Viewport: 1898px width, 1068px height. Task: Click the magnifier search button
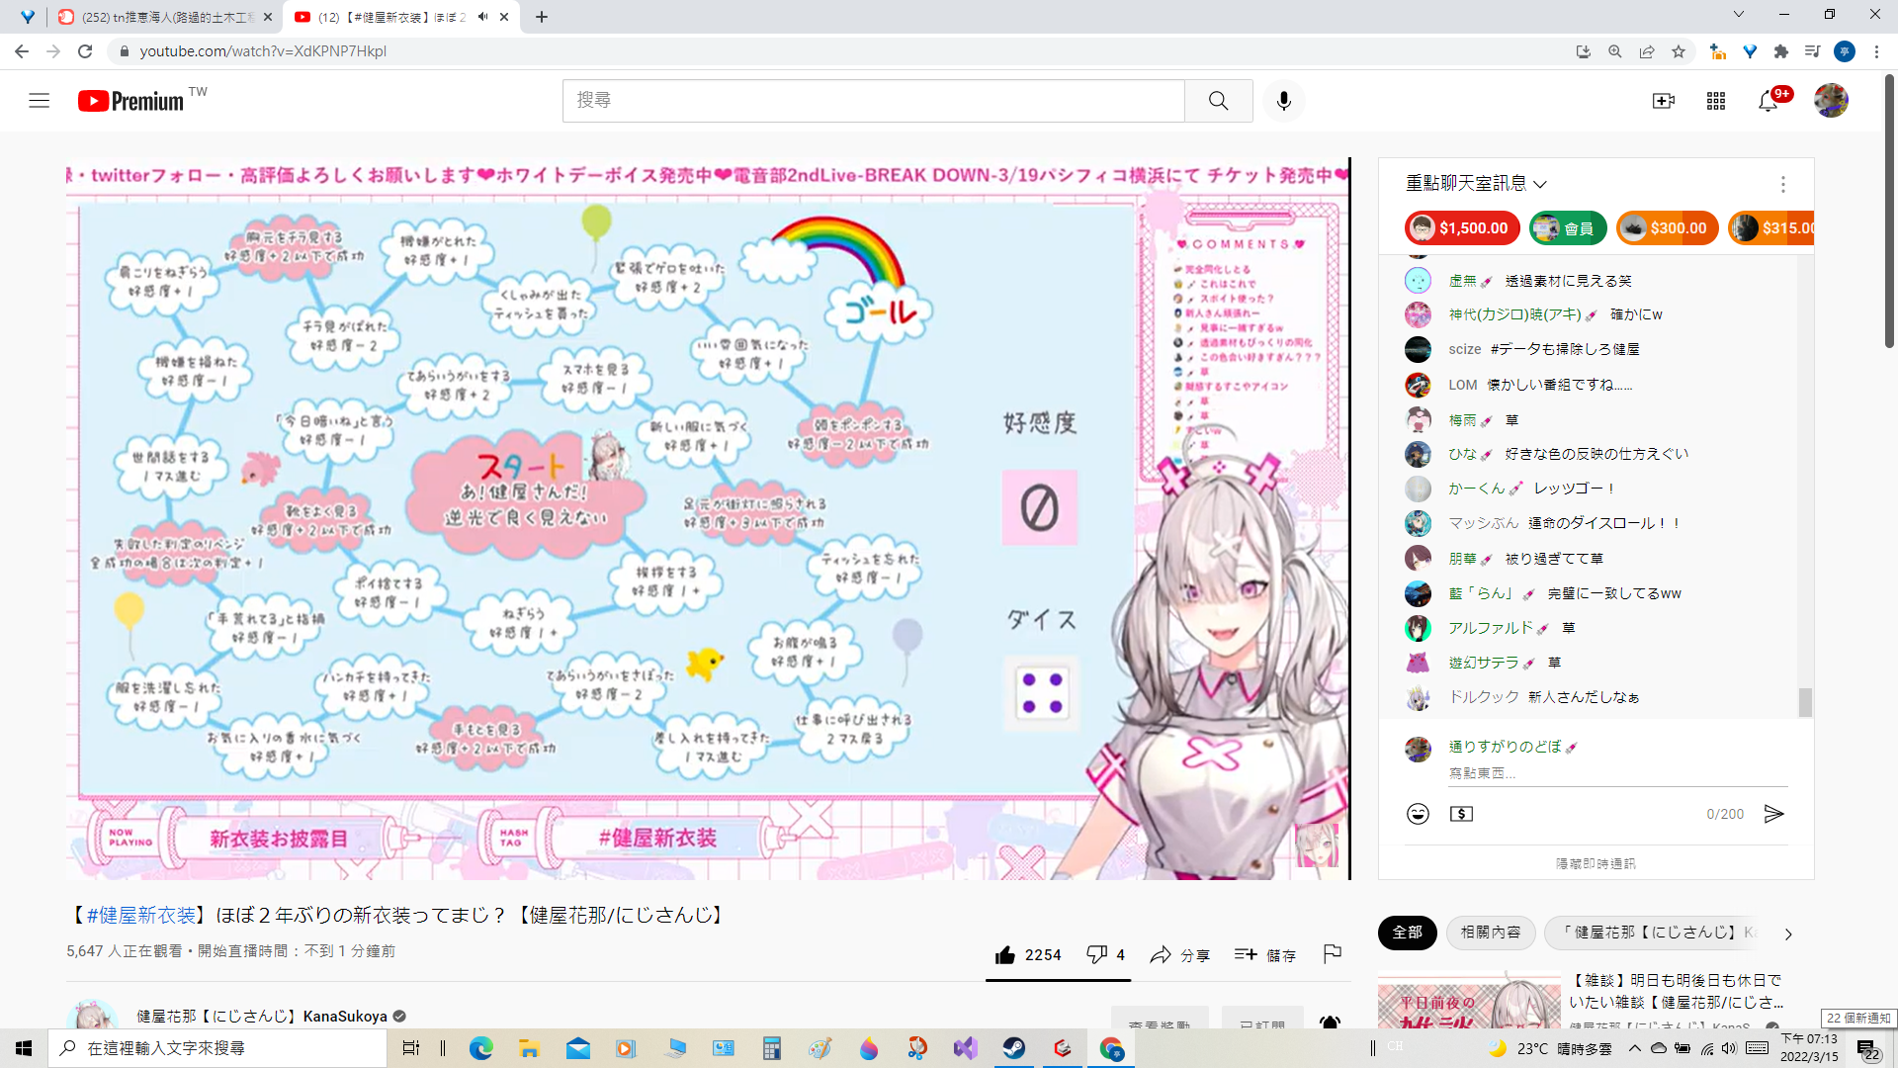click(1218, 100)
